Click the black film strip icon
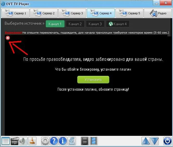 coord(85,141)
